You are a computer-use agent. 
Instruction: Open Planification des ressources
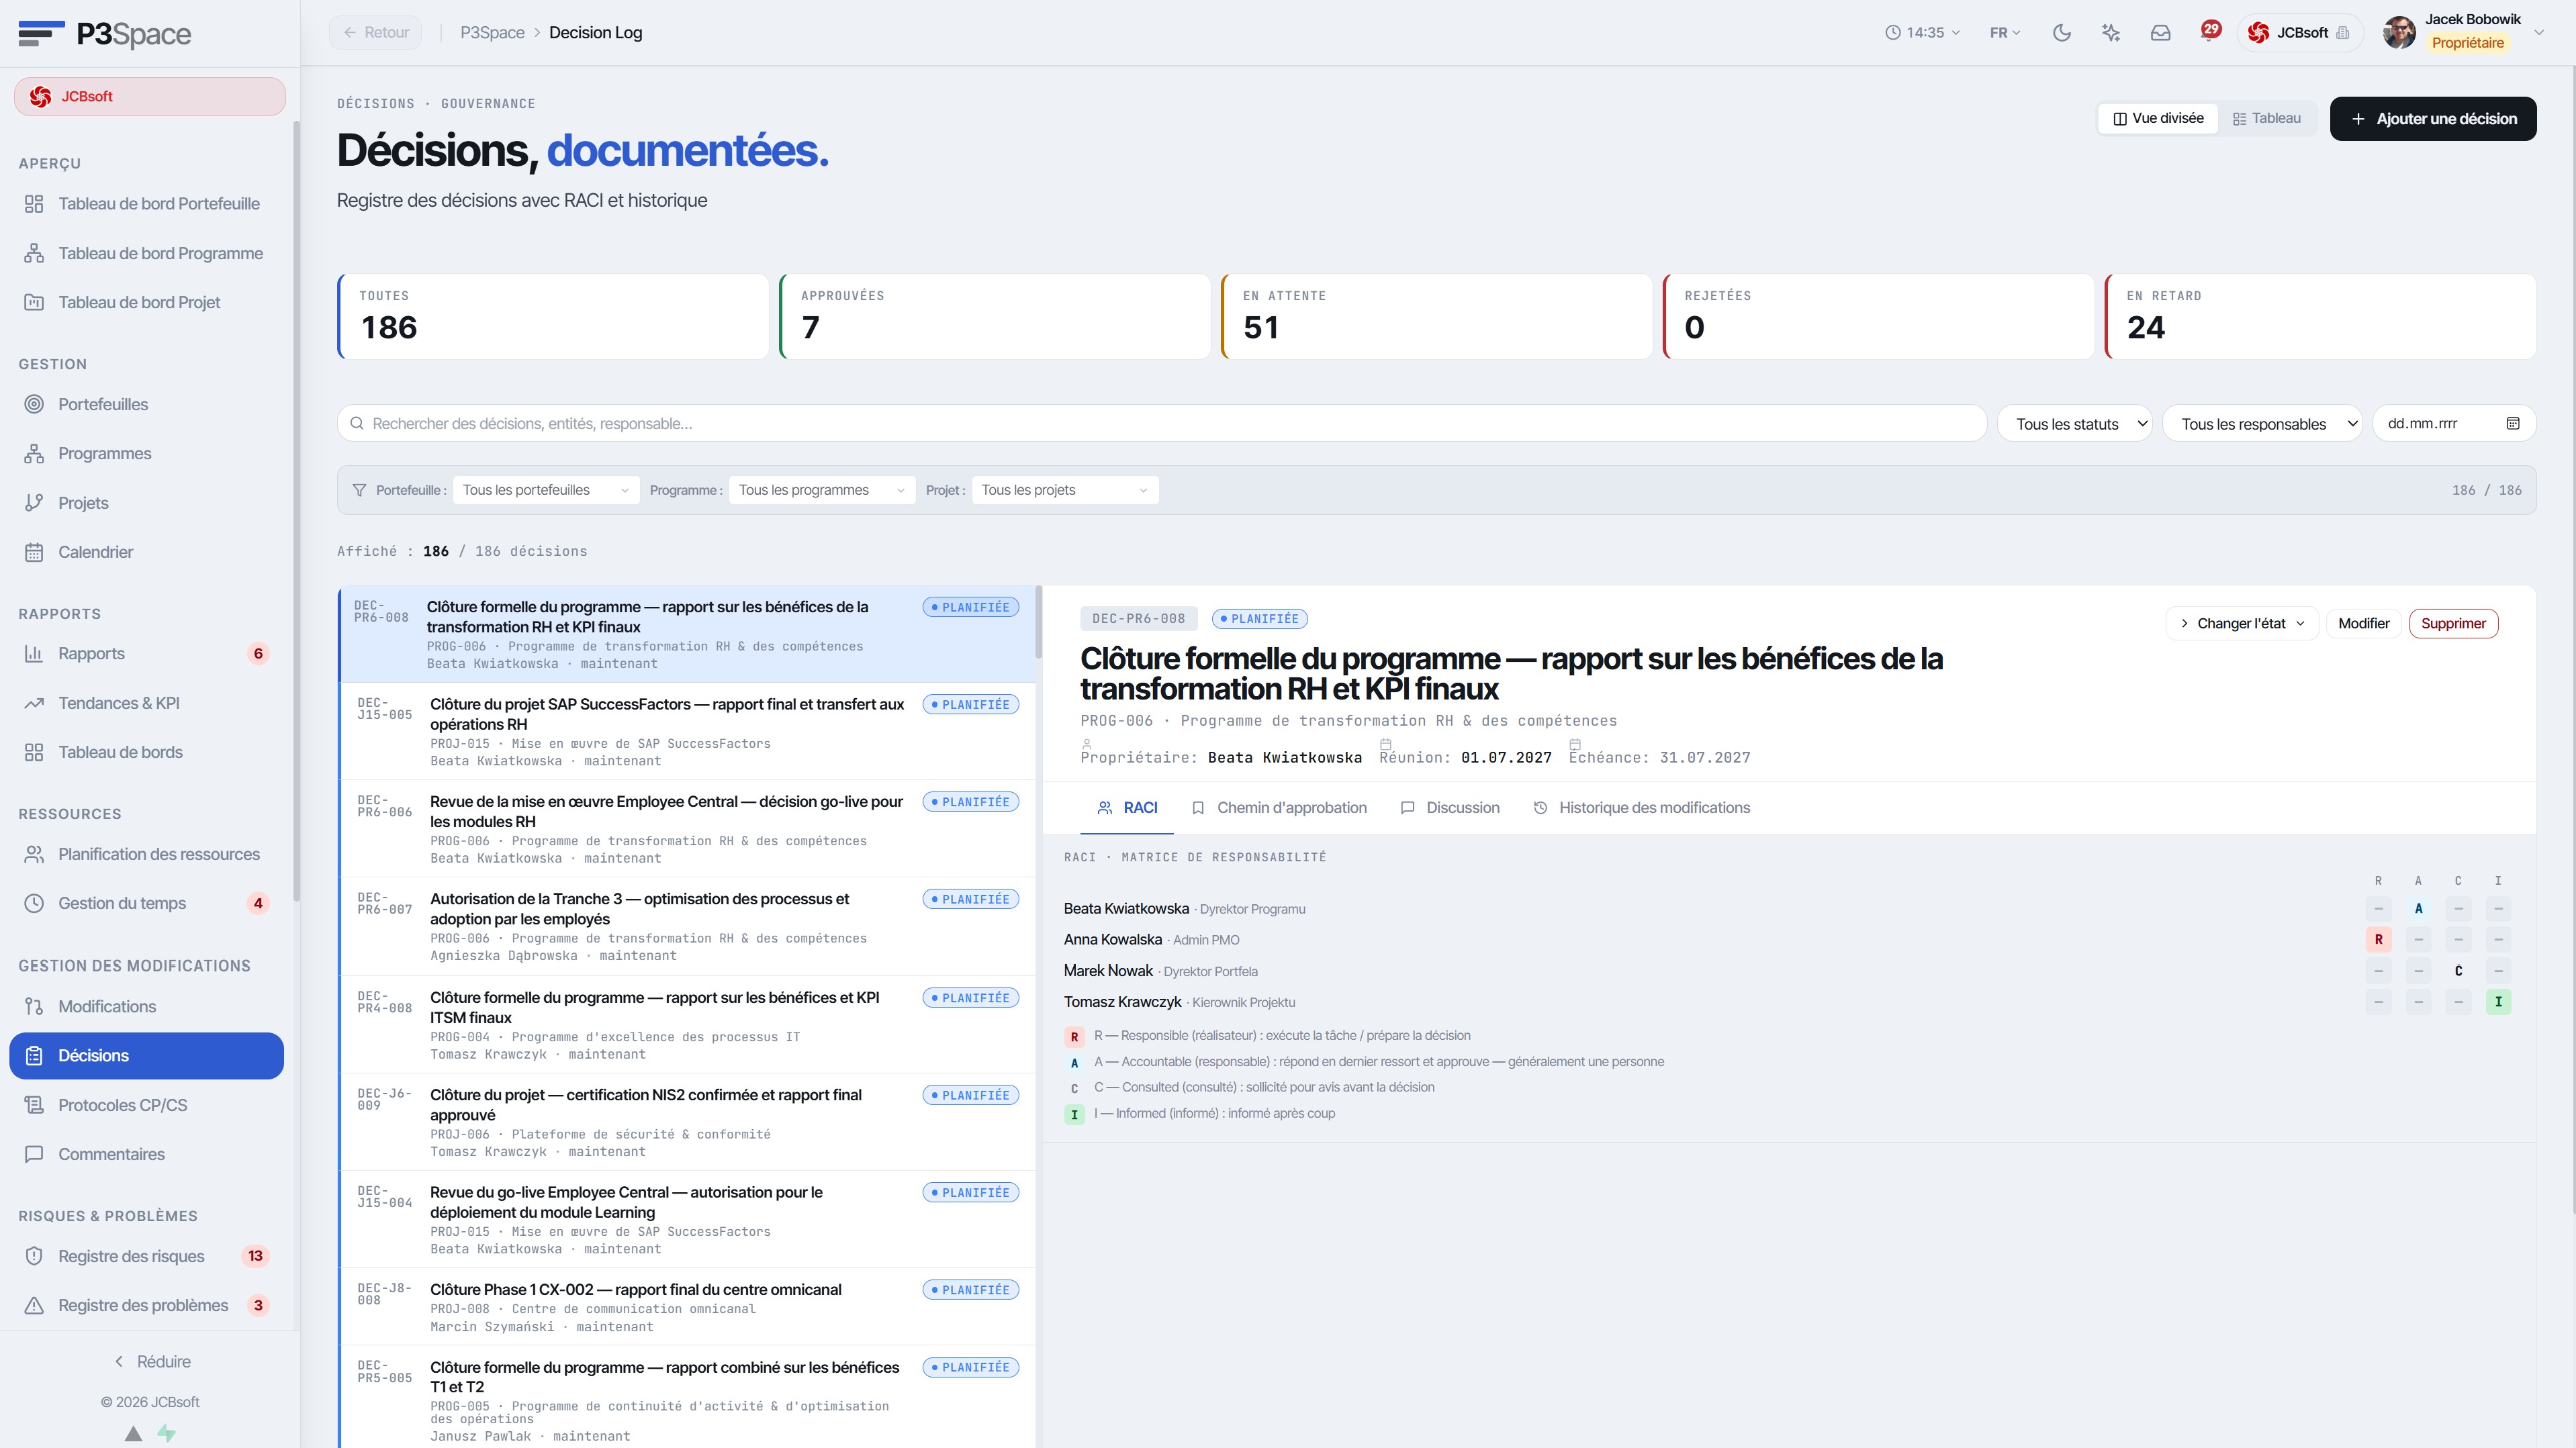pyautogui.click(x=147, y=854)
